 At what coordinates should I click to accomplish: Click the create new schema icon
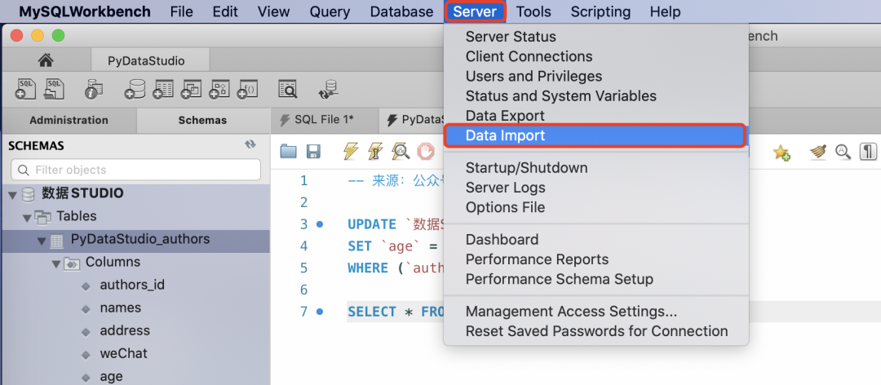click(135, 89)
